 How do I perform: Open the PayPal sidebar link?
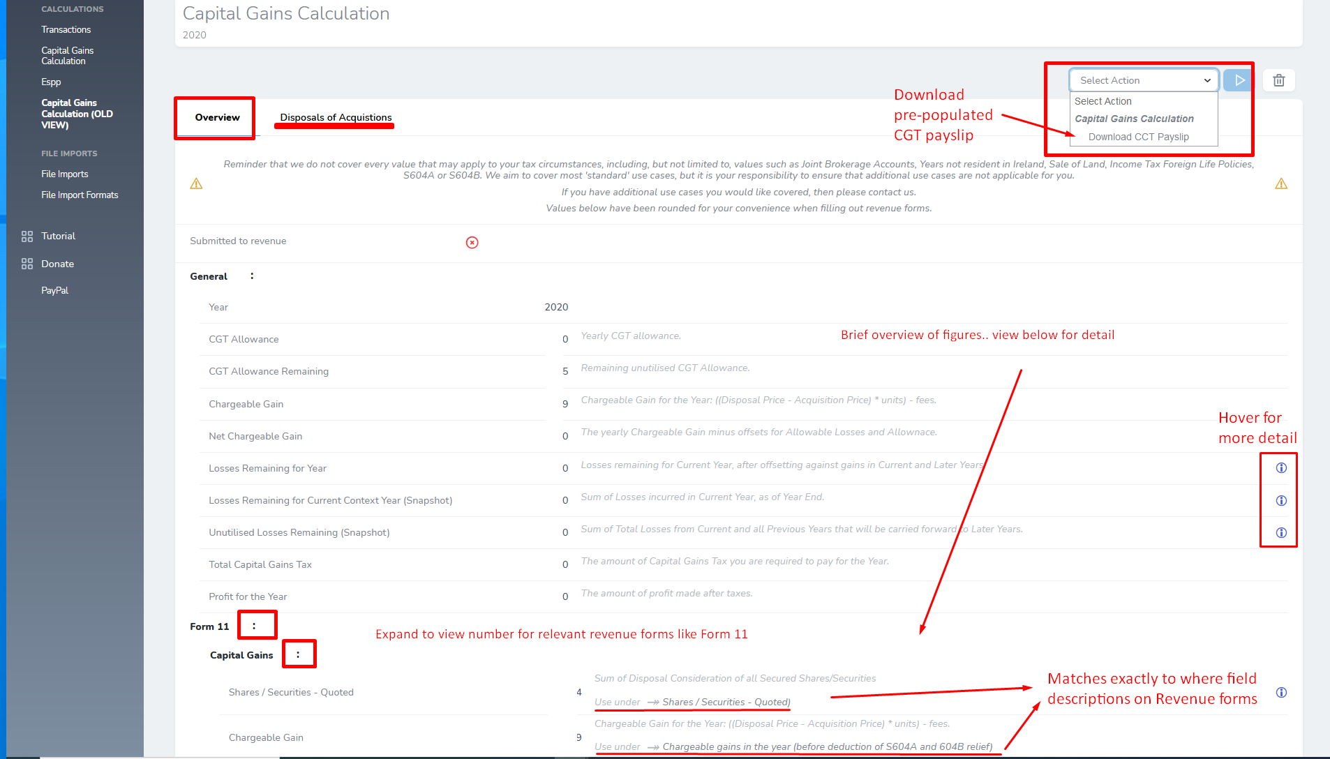pos(54,290)
